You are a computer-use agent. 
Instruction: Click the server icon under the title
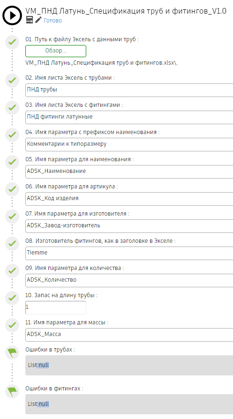pos(30,20)
